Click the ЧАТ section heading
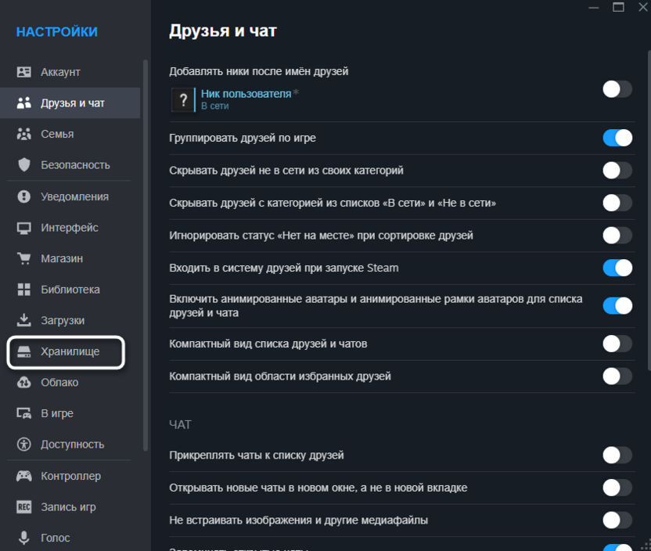Viewport: 651px width, 551px height. coord(180,425)
